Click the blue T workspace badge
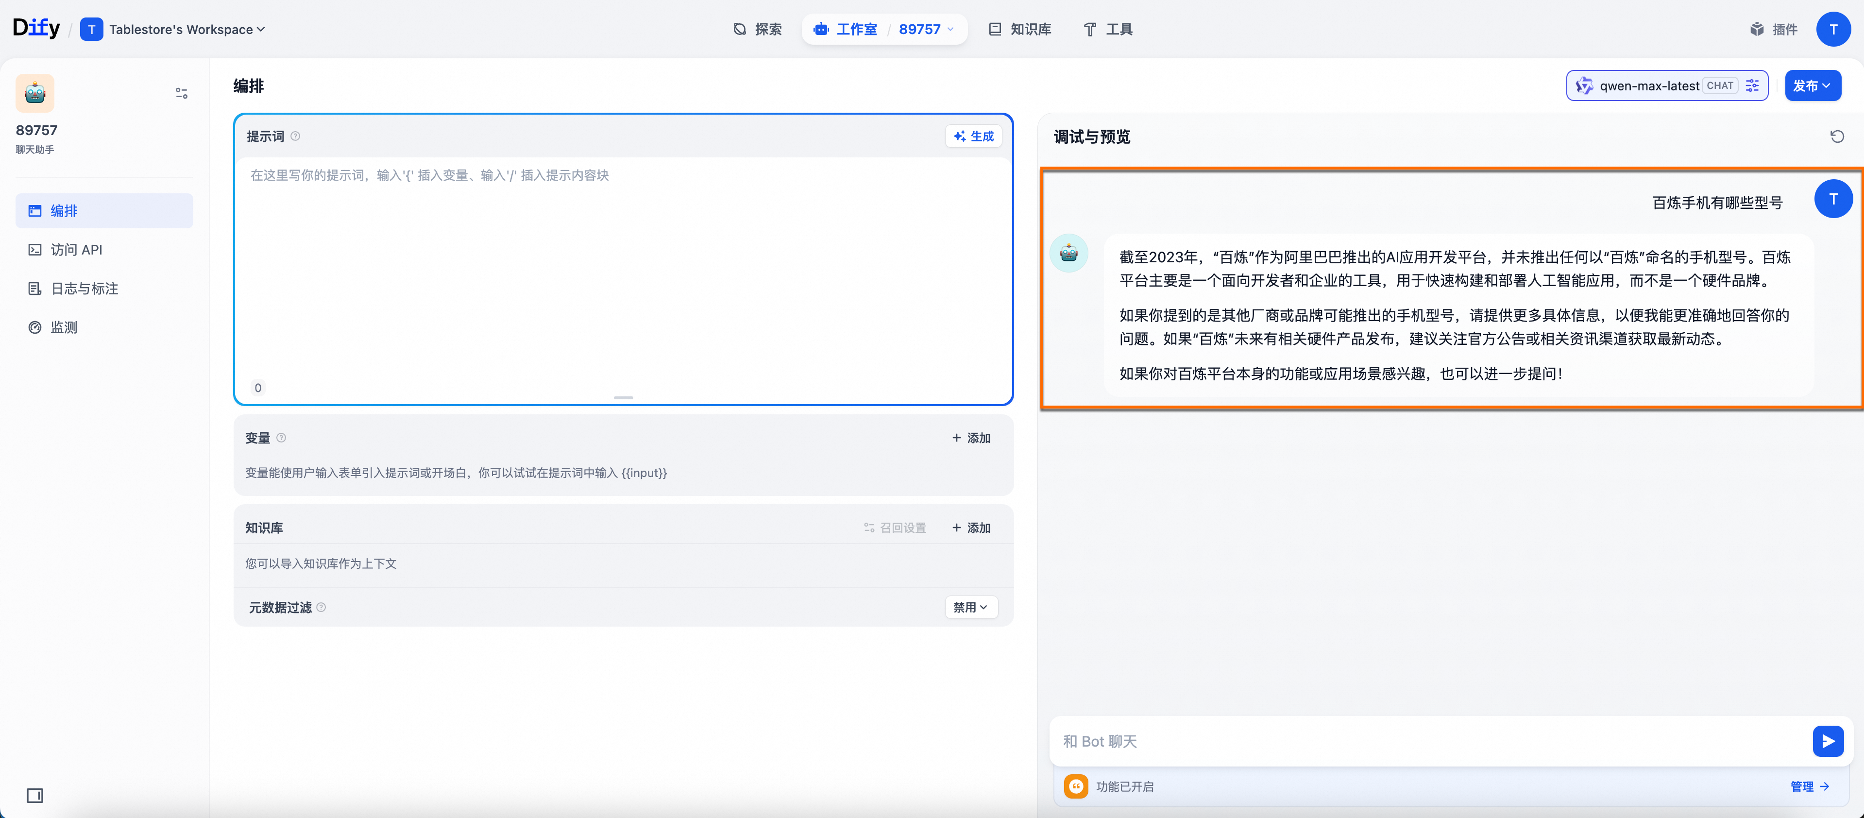This screenshot has height=818, width=1864. coord(91,30)
